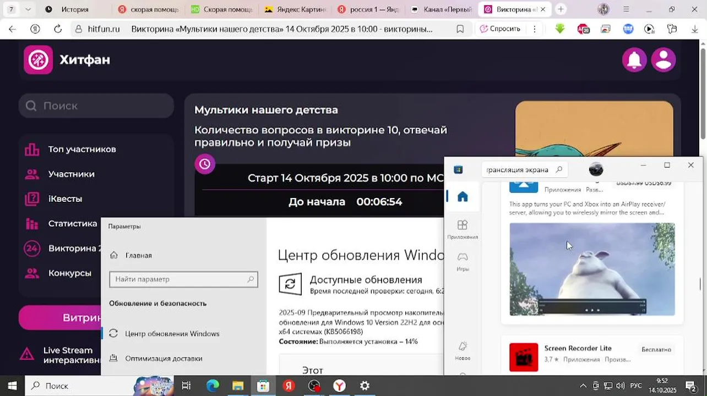This screenshot has height=396, width=707.
Task: Open Приложения section in Microsoft Store
Action: coord(463,229)
